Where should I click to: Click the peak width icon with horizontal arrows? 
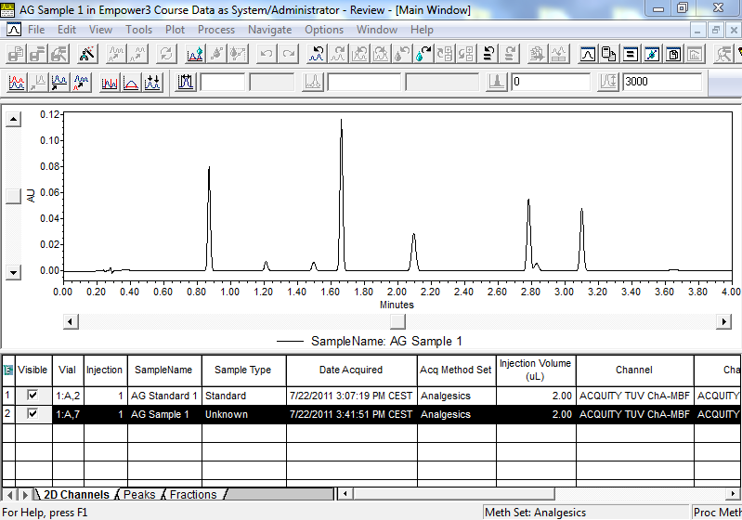[x=186, y=82]
